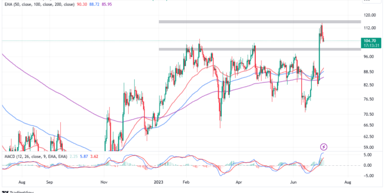The image size is (386, 193).
Task: Click the 96.00 price axis label
Action: tap(370, 57)
